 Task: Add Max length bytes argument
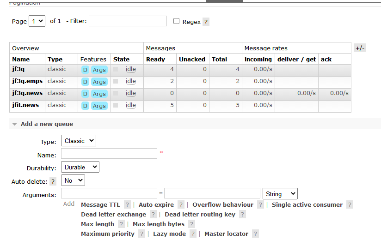click(159, 224)
